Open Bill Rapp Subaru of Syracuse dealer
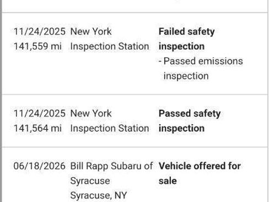269x202 pixels. [111, 173]
